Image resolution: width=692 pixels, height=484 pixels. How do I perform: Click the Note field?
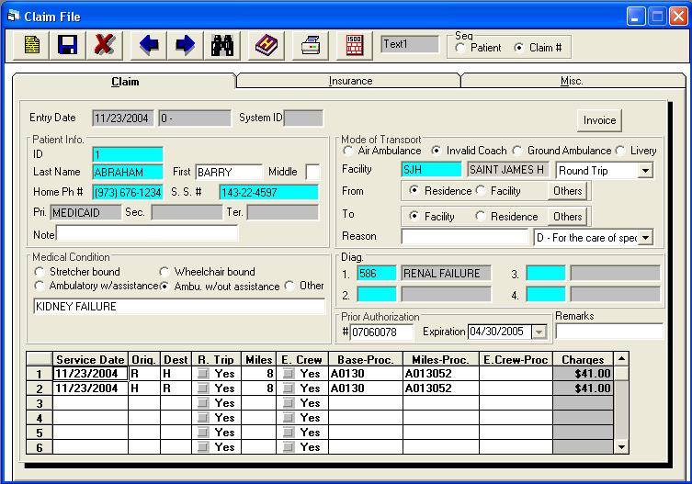coord(147,233)
